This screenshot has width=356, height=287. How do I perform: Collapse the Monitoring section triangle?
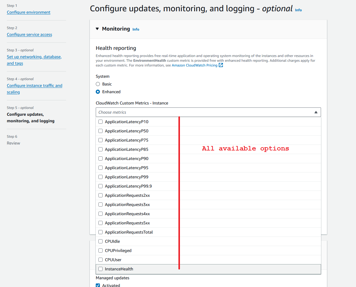coord(97,29)
